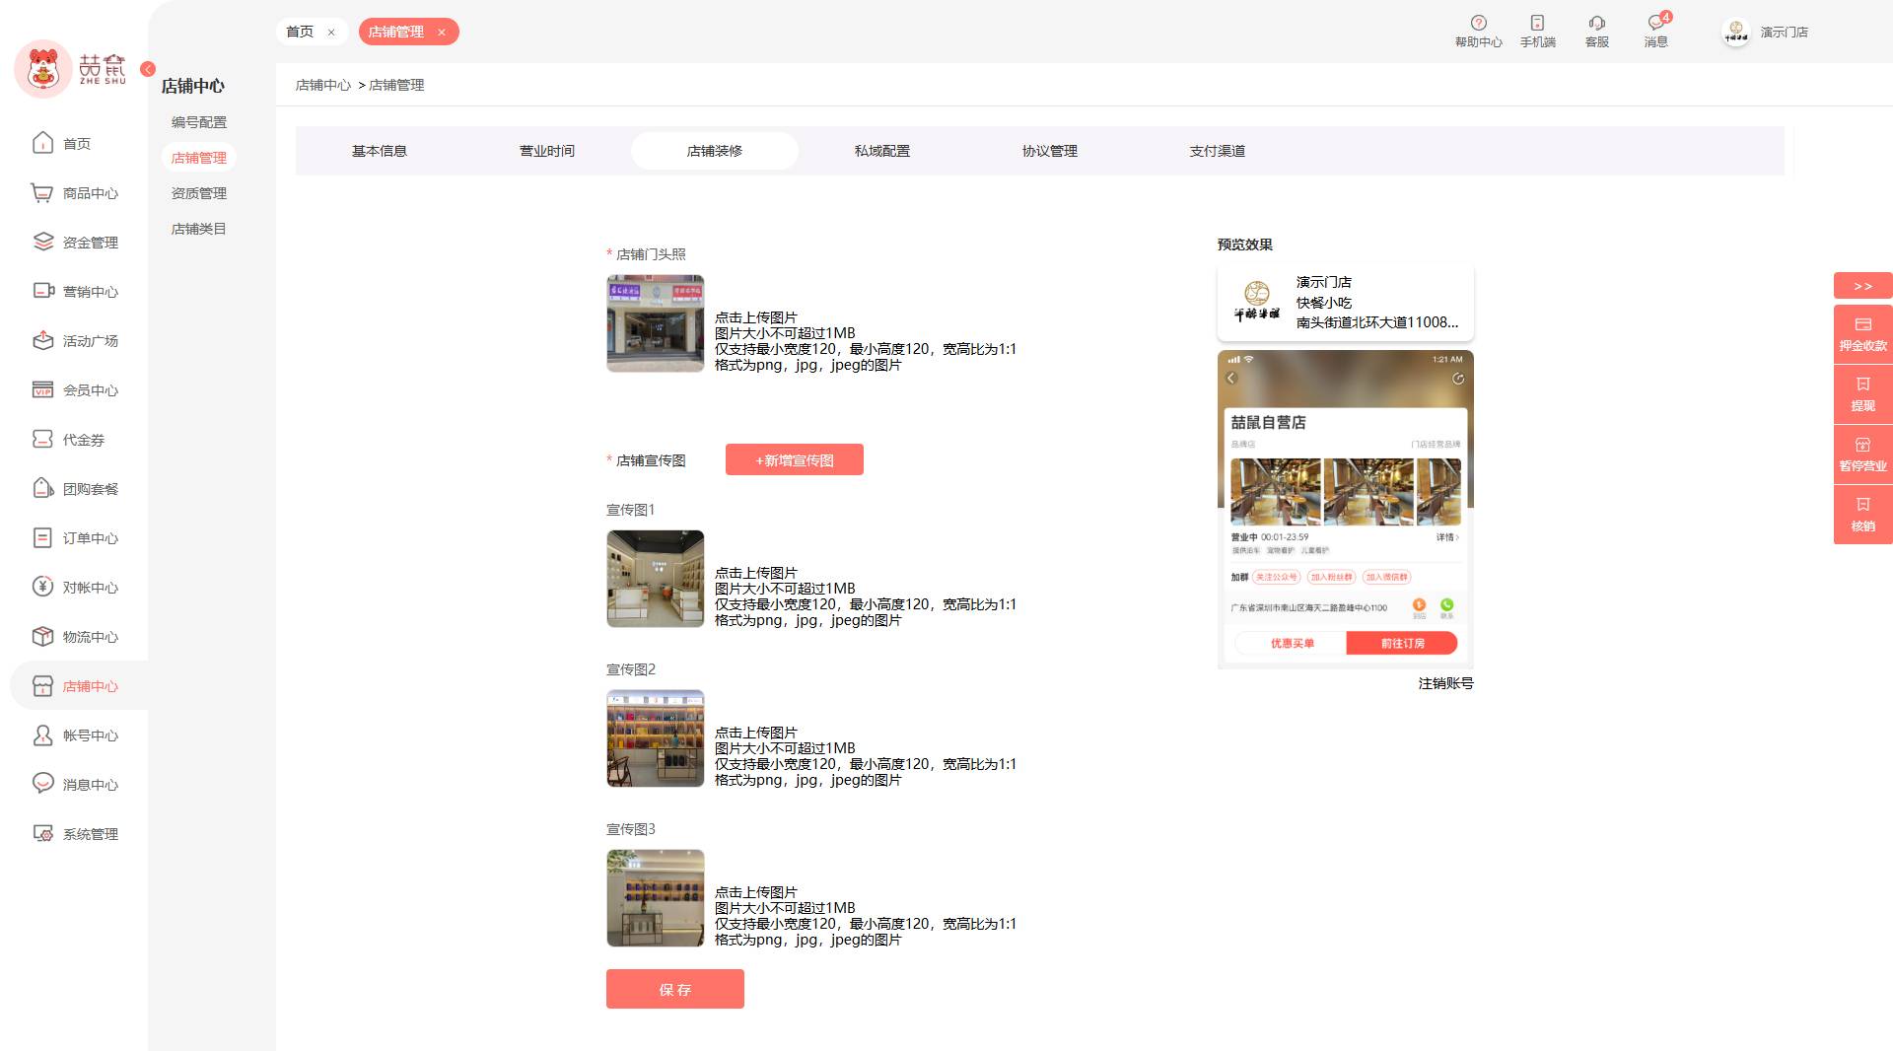Go to 首页 in the sidebar
Screen dimensions: 1893x1051
point(75,144)
